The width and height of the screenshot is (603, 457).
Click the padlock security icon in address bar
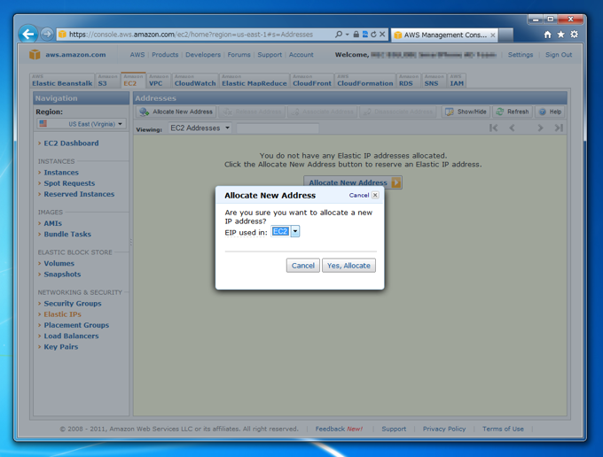356,35
